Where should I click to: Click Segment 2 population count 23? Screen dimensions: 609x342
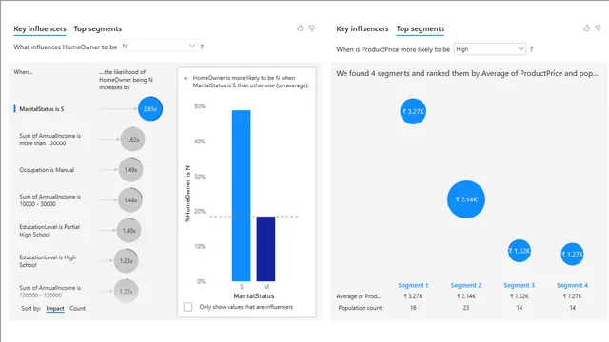tap(465, 308)
